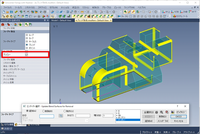This screenshot has height=134, width=200.
Task: Click the ID input field
Action: (x=47, y=116)
